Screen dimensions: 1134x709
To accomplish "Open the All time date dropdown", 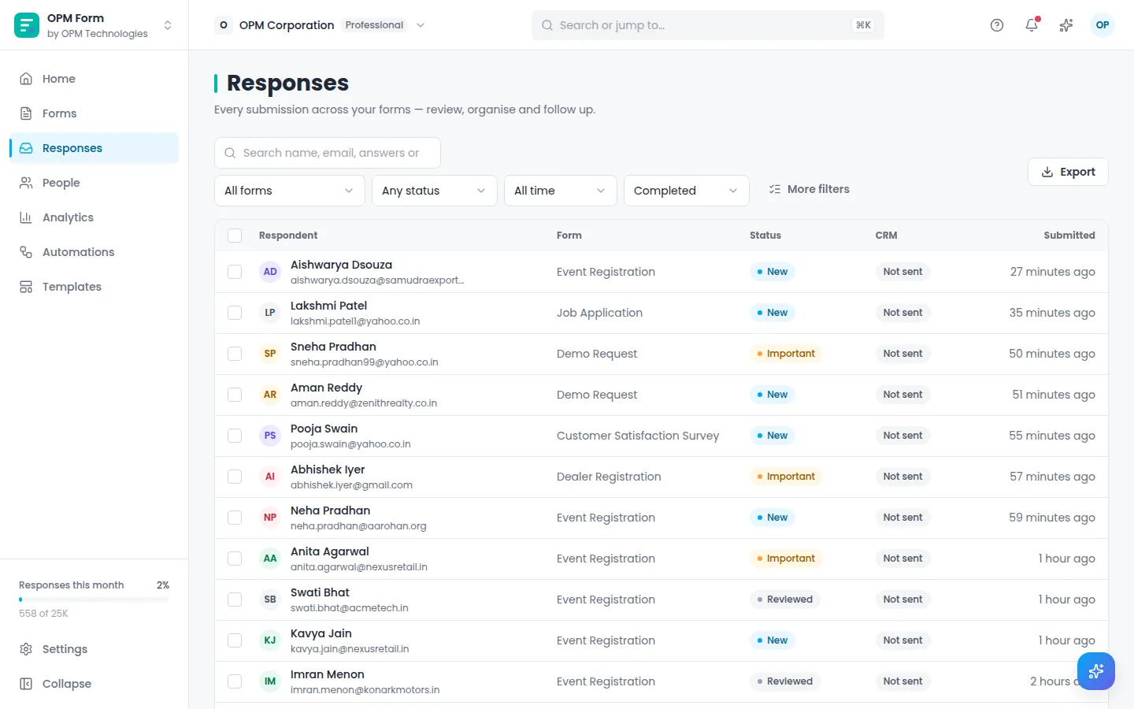I will click(561, 191).
